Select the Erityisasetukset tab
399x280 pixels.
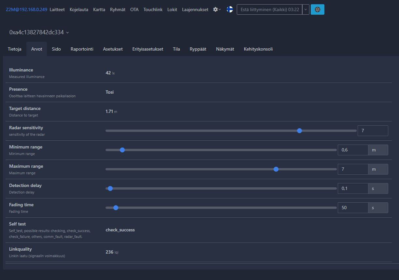148,49
